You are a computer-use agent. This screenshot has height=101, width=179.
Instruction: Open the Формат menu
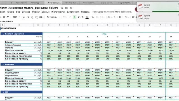pyautogui.click(x=36, y=12)
